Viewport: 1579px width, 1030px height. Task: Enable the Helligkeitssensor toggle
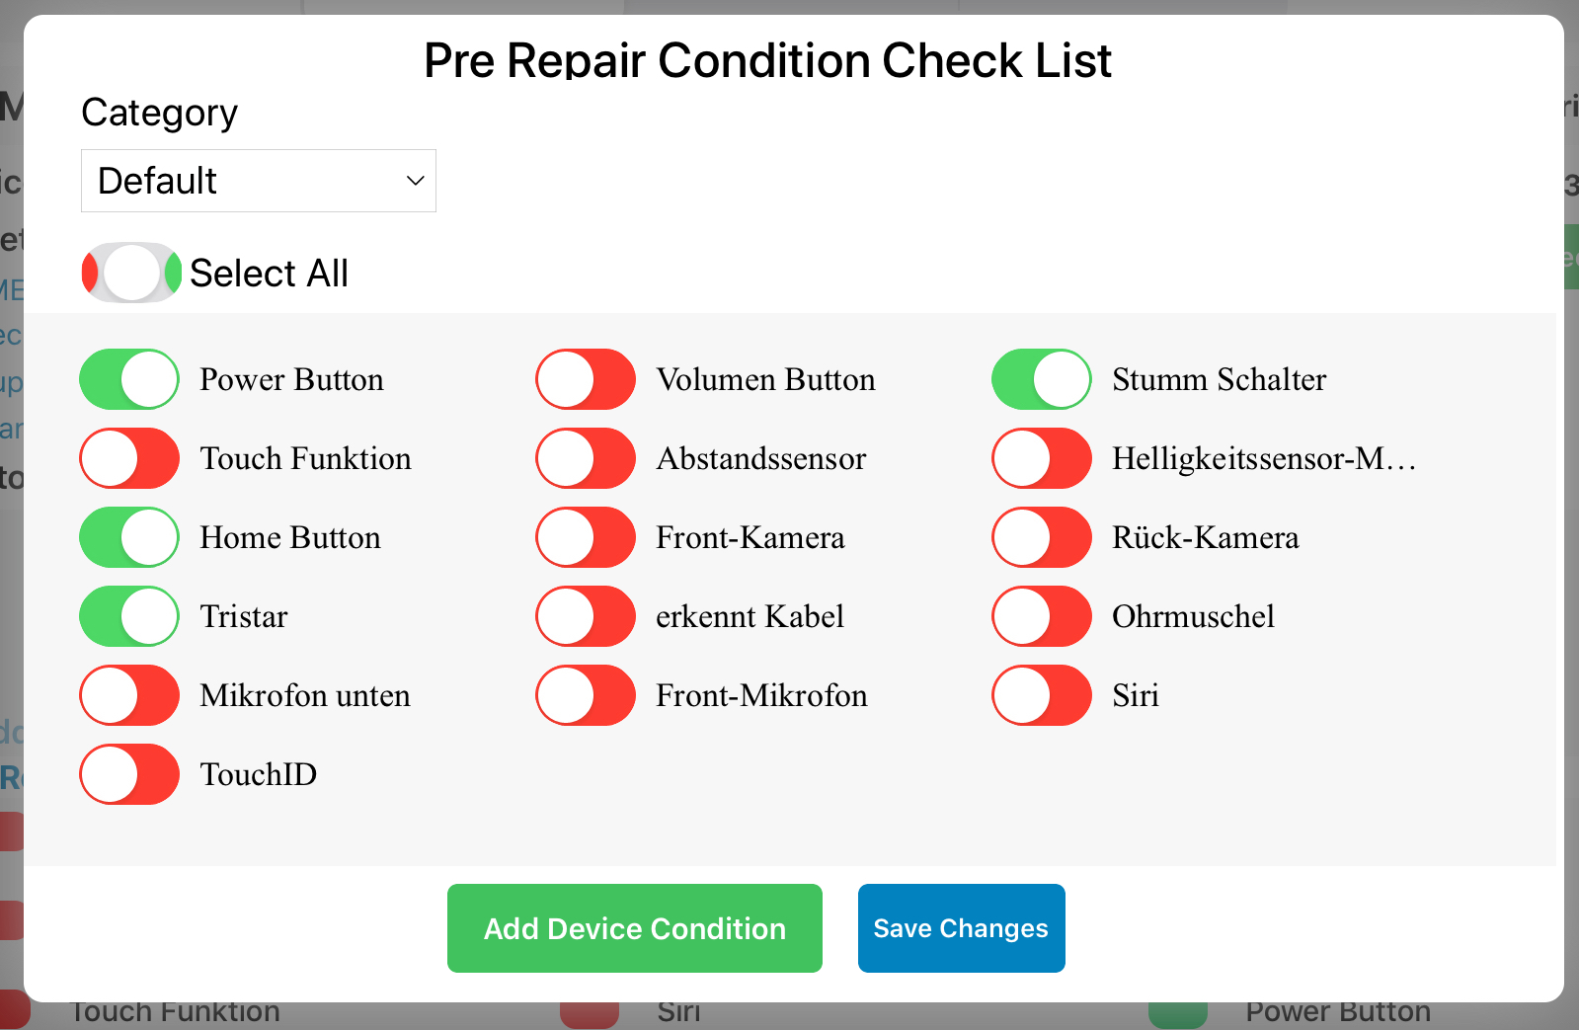(x=1042, y=458)
